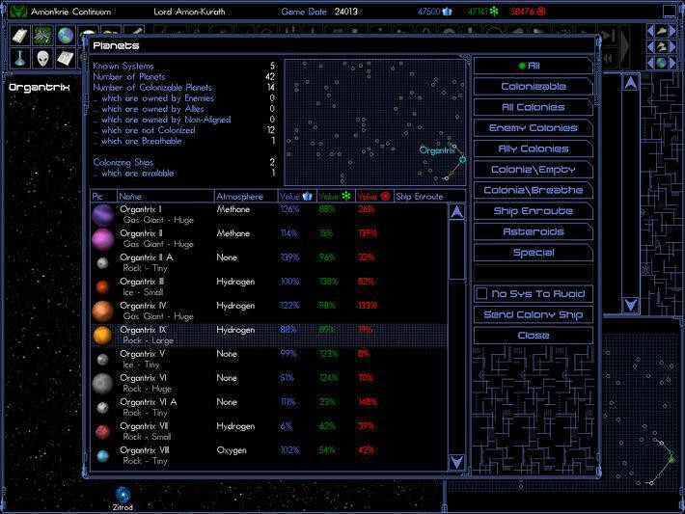685x514 pixels.
Task: Select the Organtrix IV row
Action: (268, 311)
